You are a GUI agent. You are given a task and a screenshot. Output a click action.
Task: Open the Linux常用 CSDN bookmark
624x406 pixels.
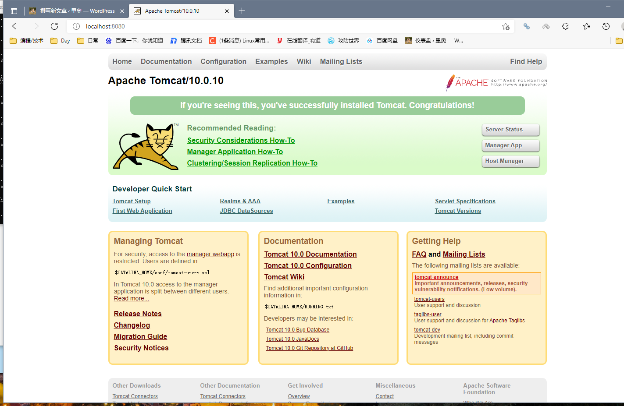(x=239, y=41)
